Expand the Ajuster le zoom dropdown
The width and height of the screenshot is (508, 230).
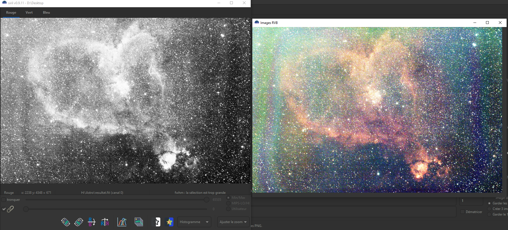click(x=233, y=222)
